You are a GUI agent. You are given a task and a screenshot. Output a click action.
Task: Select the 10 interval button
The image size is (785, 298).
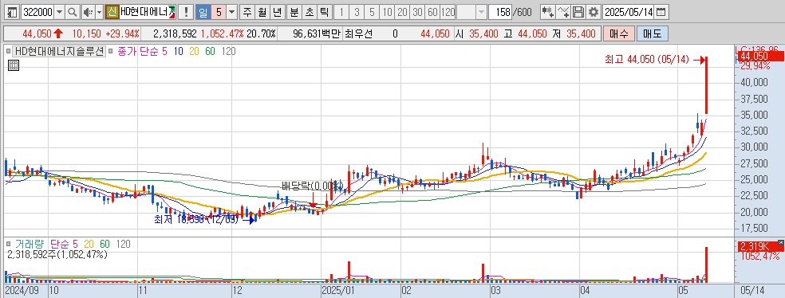coord(387,11)
